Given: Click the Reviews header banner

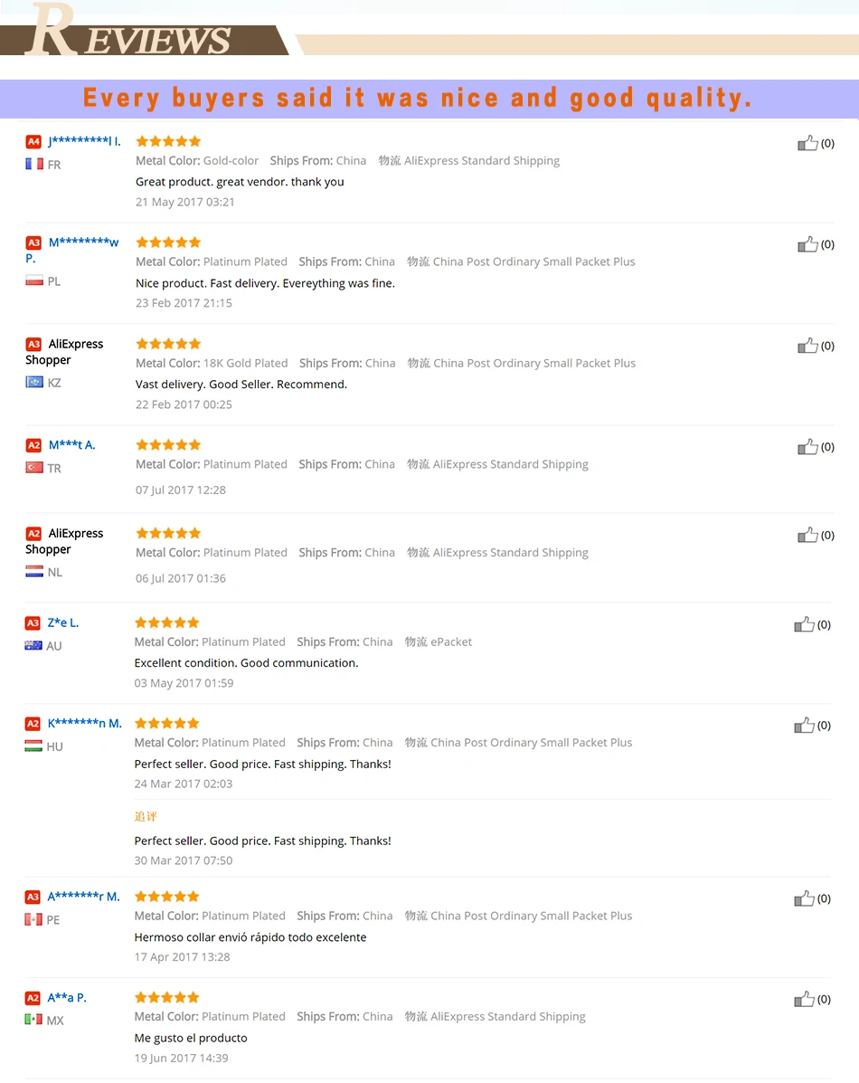Looking at the screenshot, I should coord(145,31).
